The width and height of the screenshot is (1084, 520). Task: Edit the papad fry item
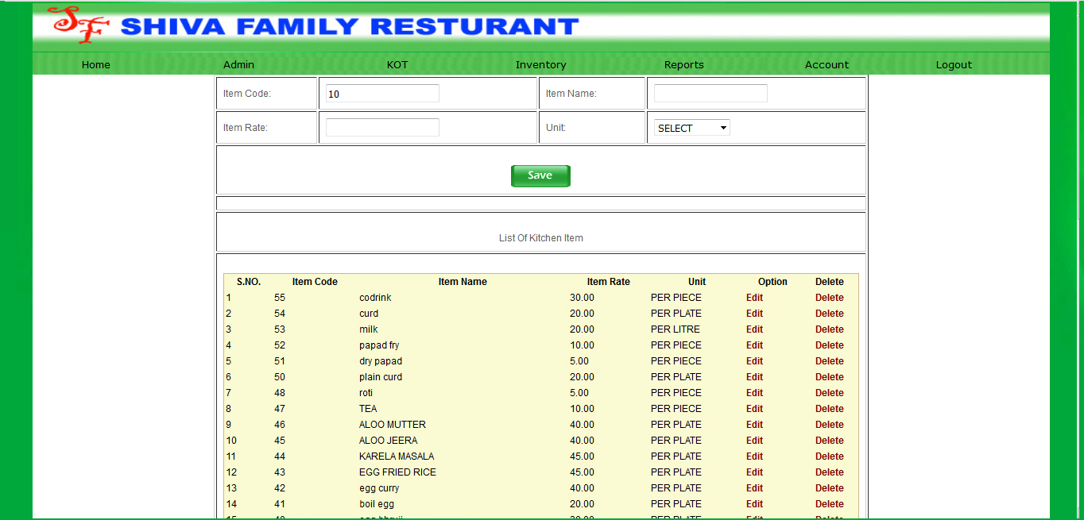754,345
